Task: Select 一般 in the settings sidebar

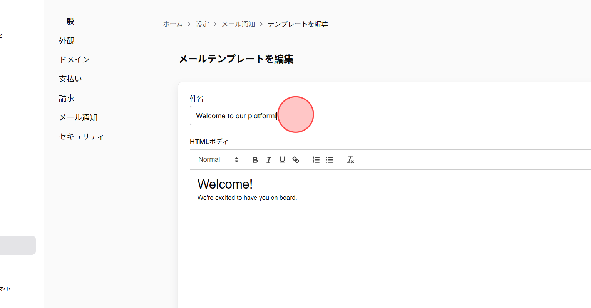Action: point(66,21)
